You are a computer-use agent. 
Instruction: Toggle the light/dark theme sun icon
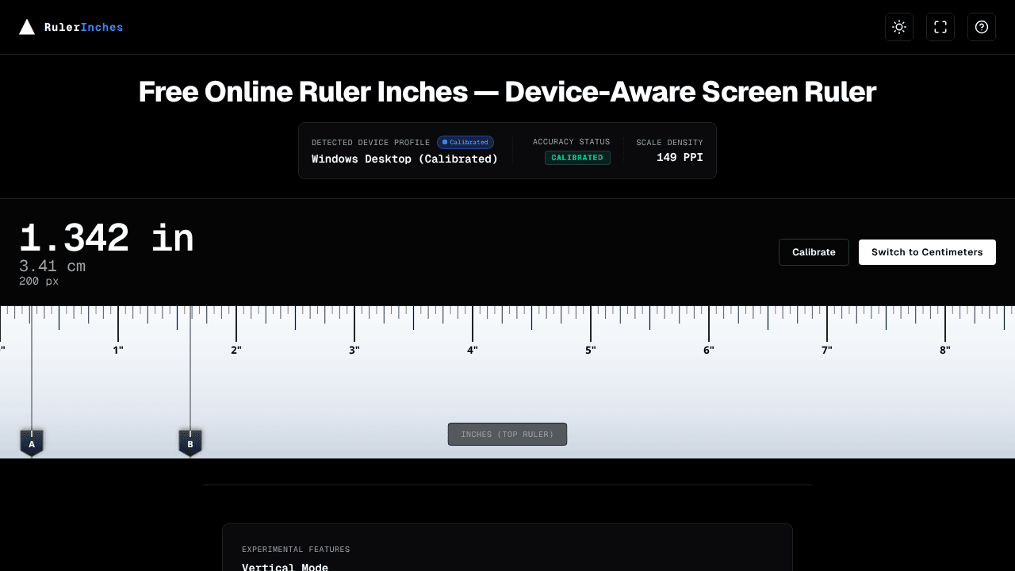(x=899, y=27)
